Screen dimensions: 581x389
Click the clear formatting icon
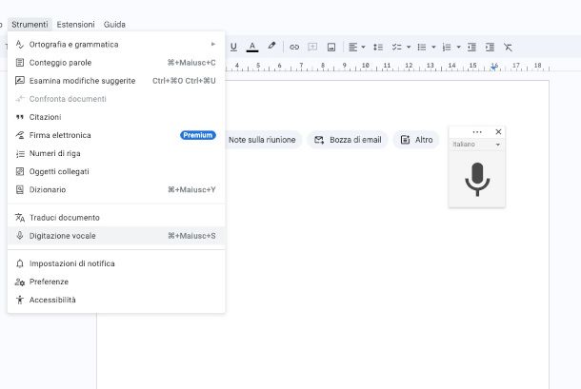508,46
